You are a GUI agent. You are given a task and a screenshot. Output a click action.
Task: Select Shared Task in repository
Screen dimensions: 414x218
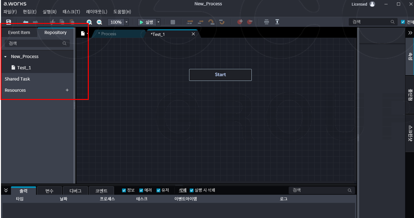coord(17,79)
